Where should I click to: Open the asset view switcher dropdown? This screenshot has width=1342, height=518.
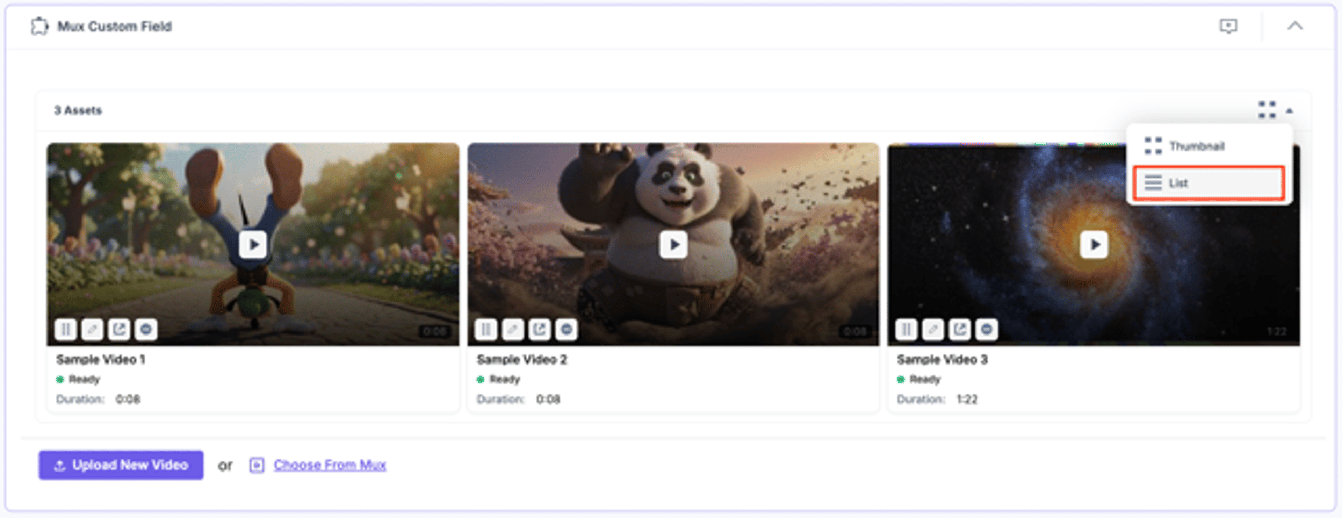1275,110
